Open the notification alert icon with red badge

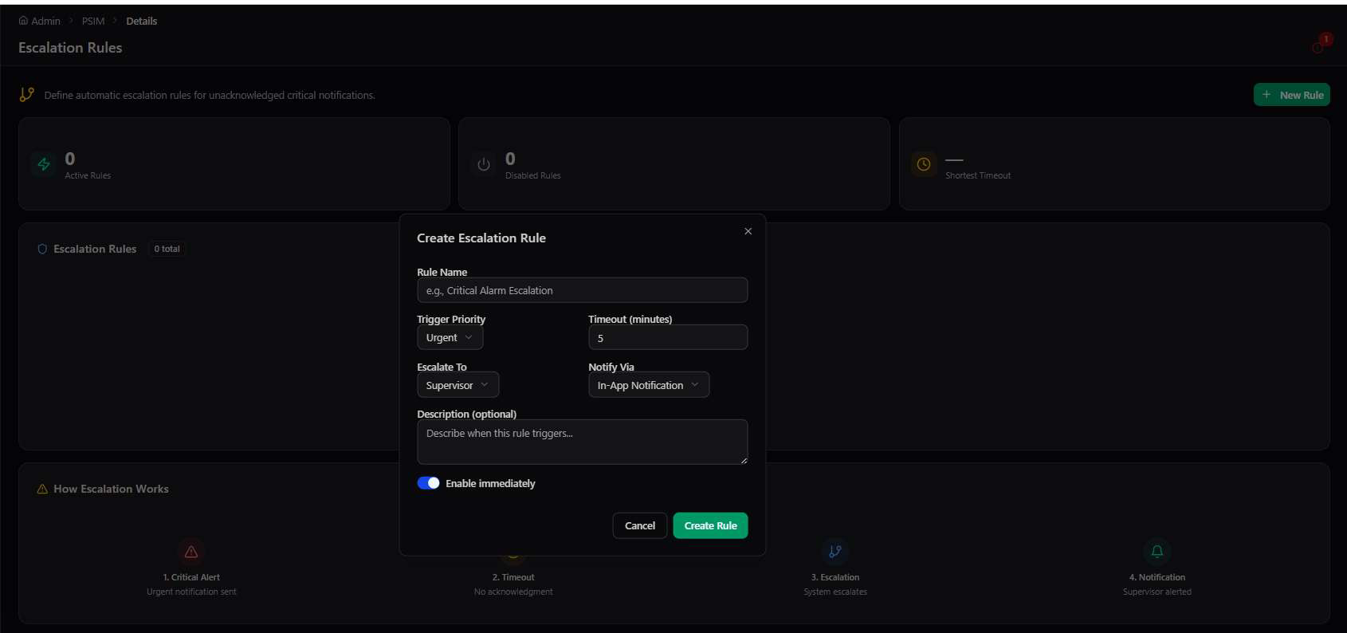pyautogui.click(x=1321, y=44)
